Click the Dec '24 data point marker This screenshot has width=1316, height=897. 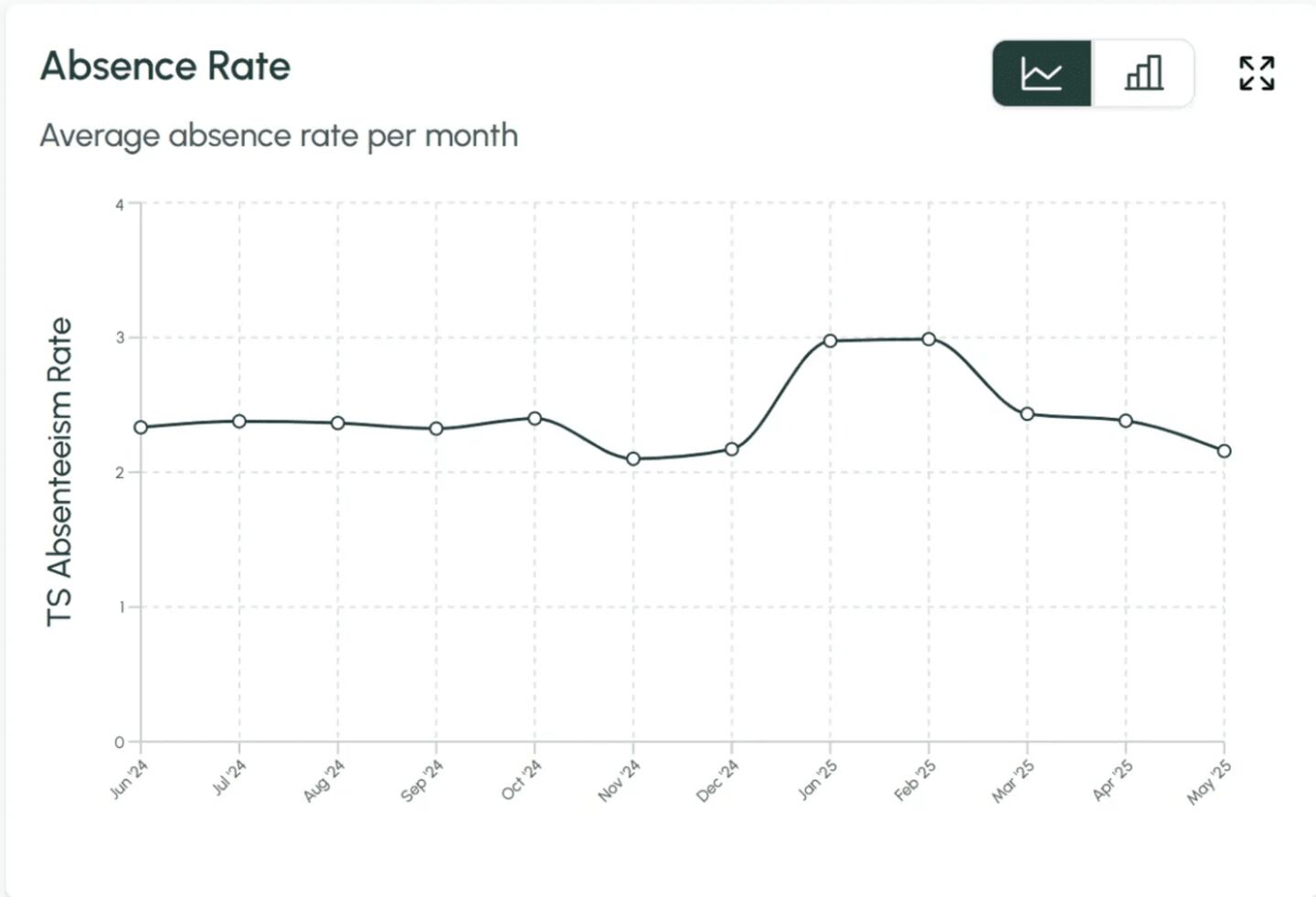pos(732,449)
